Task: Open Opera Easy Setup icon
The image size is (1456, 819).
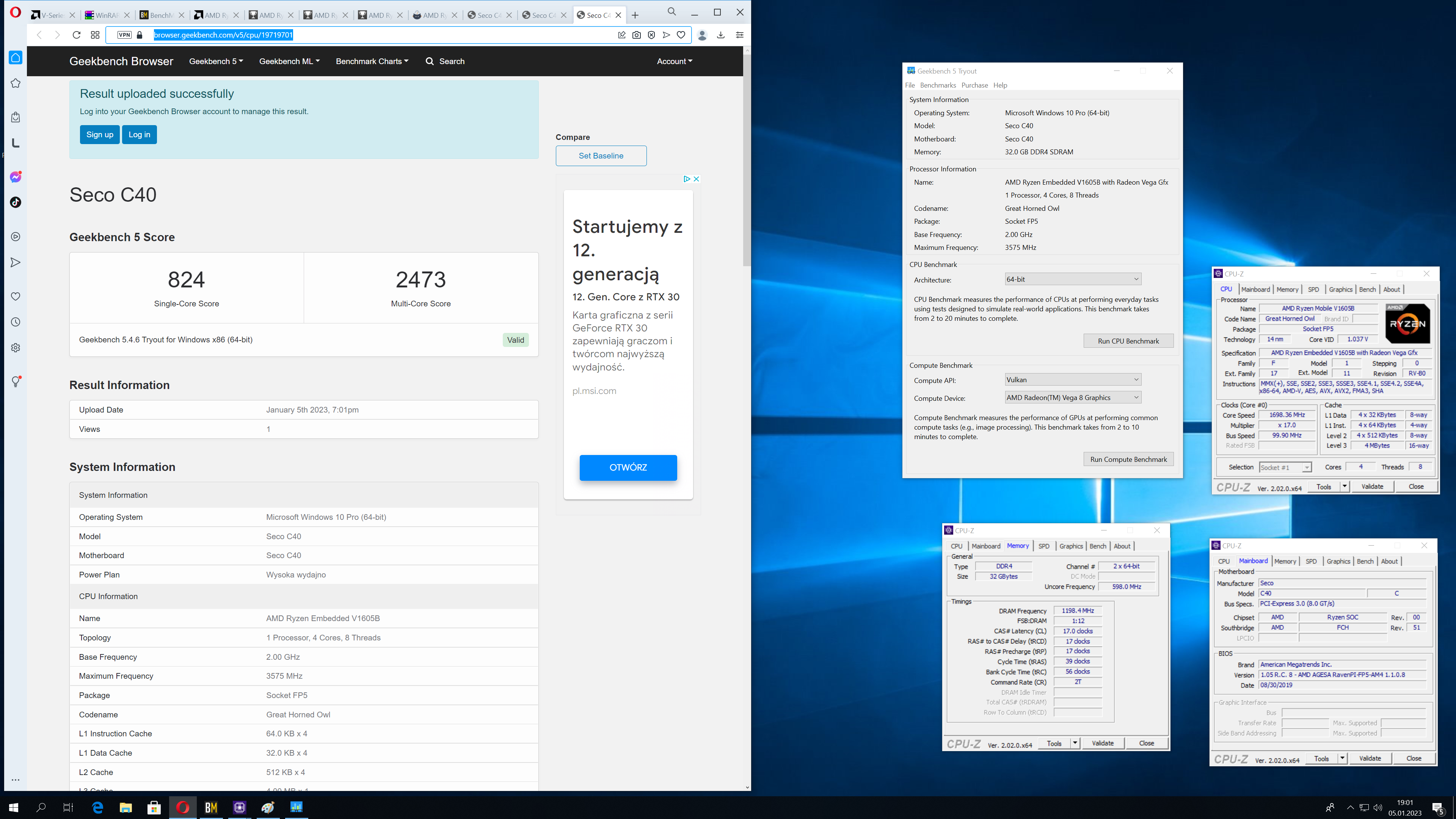Action: tap(739, 35)
